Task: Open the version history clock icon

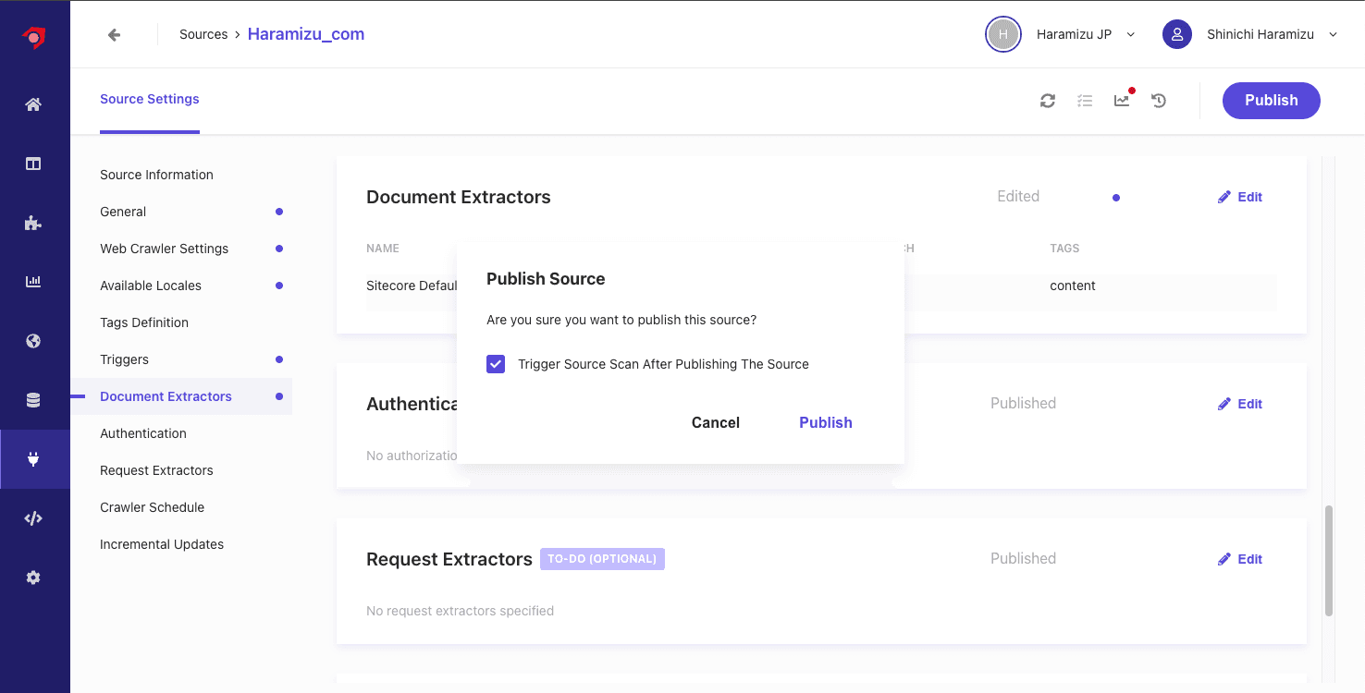Action: coord(1159,101)
